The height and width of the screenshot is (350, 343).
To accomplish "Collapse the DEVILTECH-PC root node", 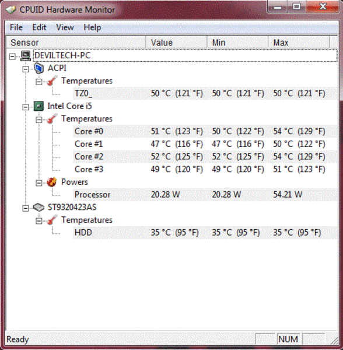I will point(12,57).
